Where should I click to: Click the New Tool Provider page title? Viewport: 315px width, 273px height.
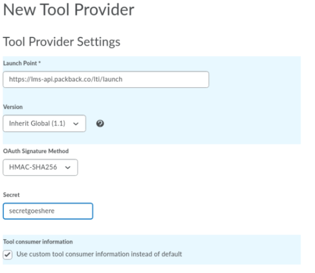69,10
